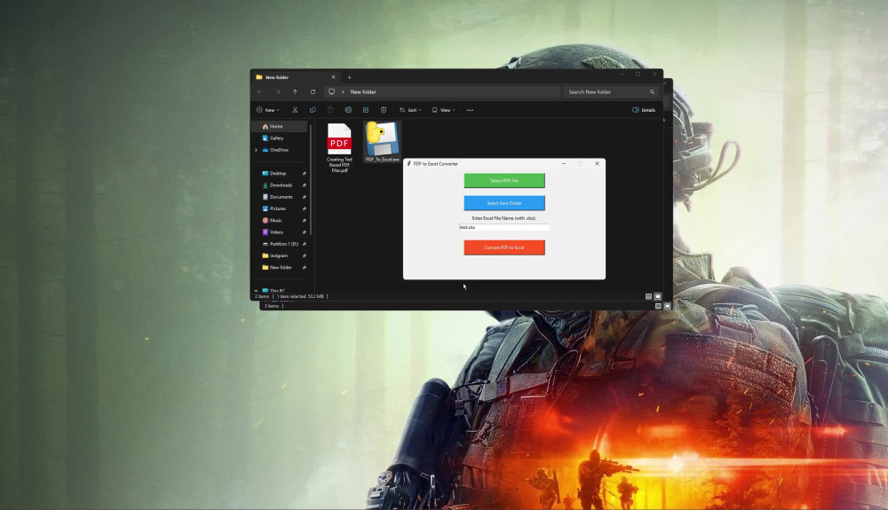Click the pin icon beside Music
Viewport: 888px width, 510px height.
coord(304,221)
